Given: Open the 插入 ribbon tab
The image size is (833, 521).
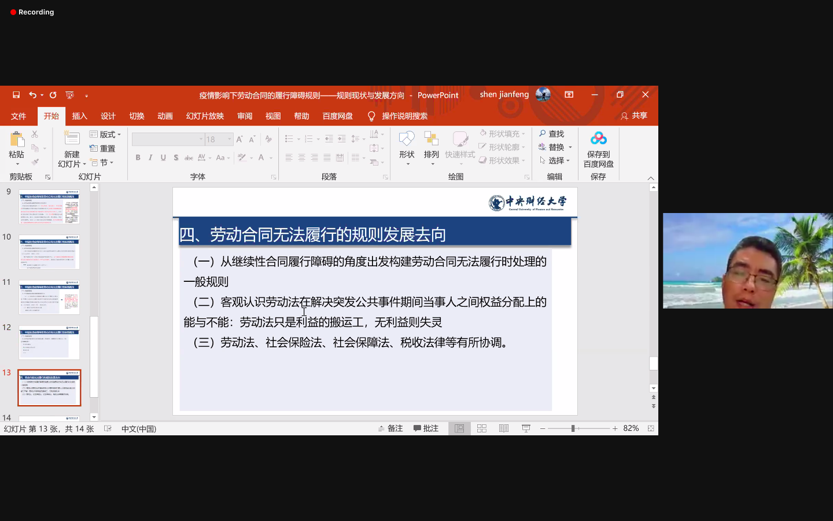Looking at the screenshot, I should pos(79,116).
